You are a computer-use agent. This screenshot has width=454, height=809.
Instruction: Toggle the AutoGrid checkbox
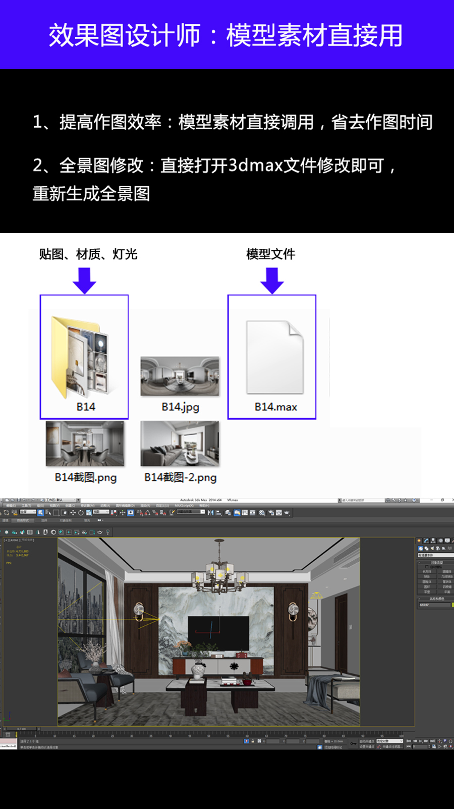(x=428, y=567)
